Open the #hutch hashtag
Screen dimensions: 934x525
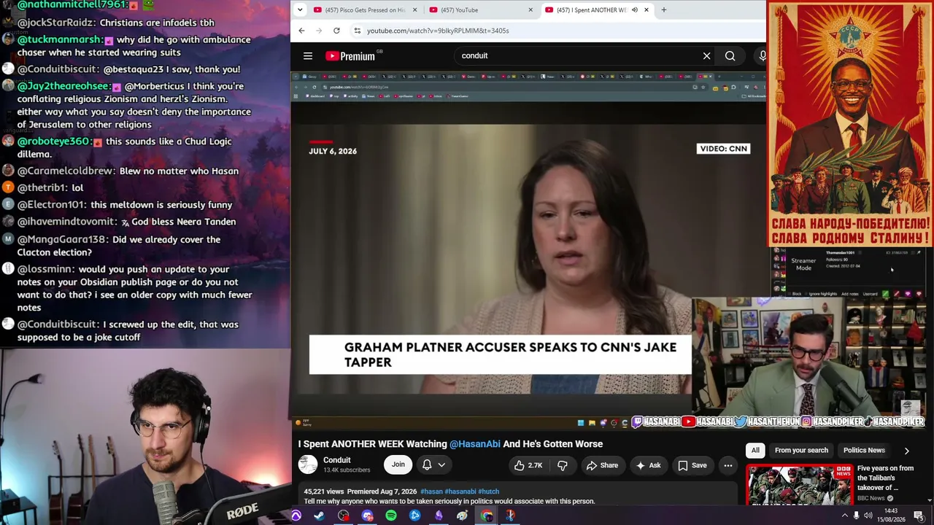click(x=488, y=491)
